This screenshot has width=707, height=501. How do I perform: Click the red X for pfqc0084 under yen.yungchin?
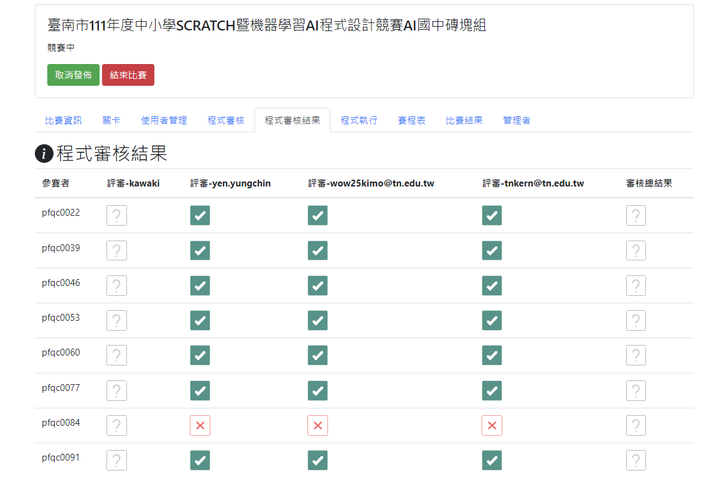pyautogui.click(x=200, y=426)
